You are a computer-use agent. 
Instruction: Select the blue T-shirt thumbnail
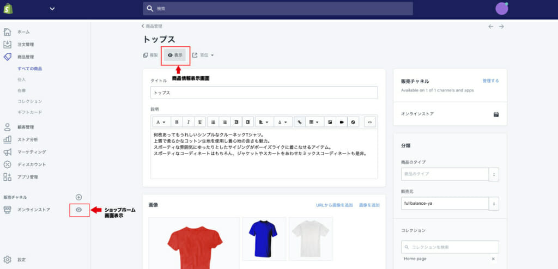(x=264, y=239)
